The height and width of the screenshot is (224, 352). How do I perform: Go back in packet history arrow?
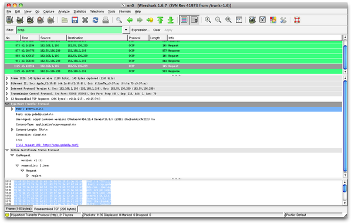point(130,20)
